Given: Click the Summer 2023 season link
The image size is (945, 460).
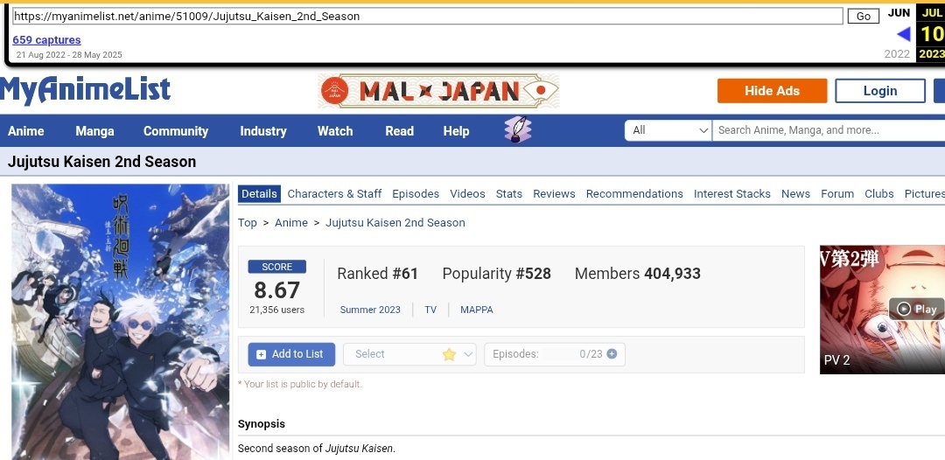Looking at the screenshot, I should (370, 310).
